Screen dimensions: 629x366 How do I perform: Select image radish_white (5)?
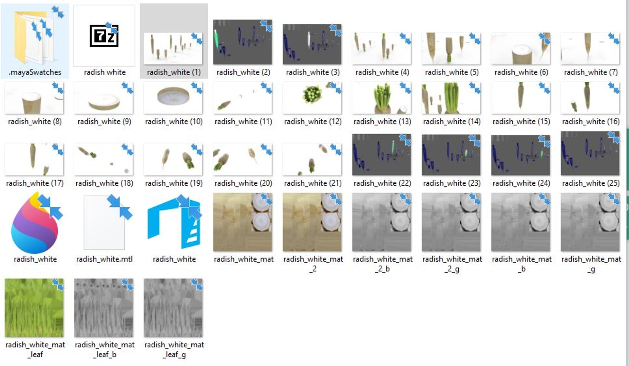(x=451, y=48)
